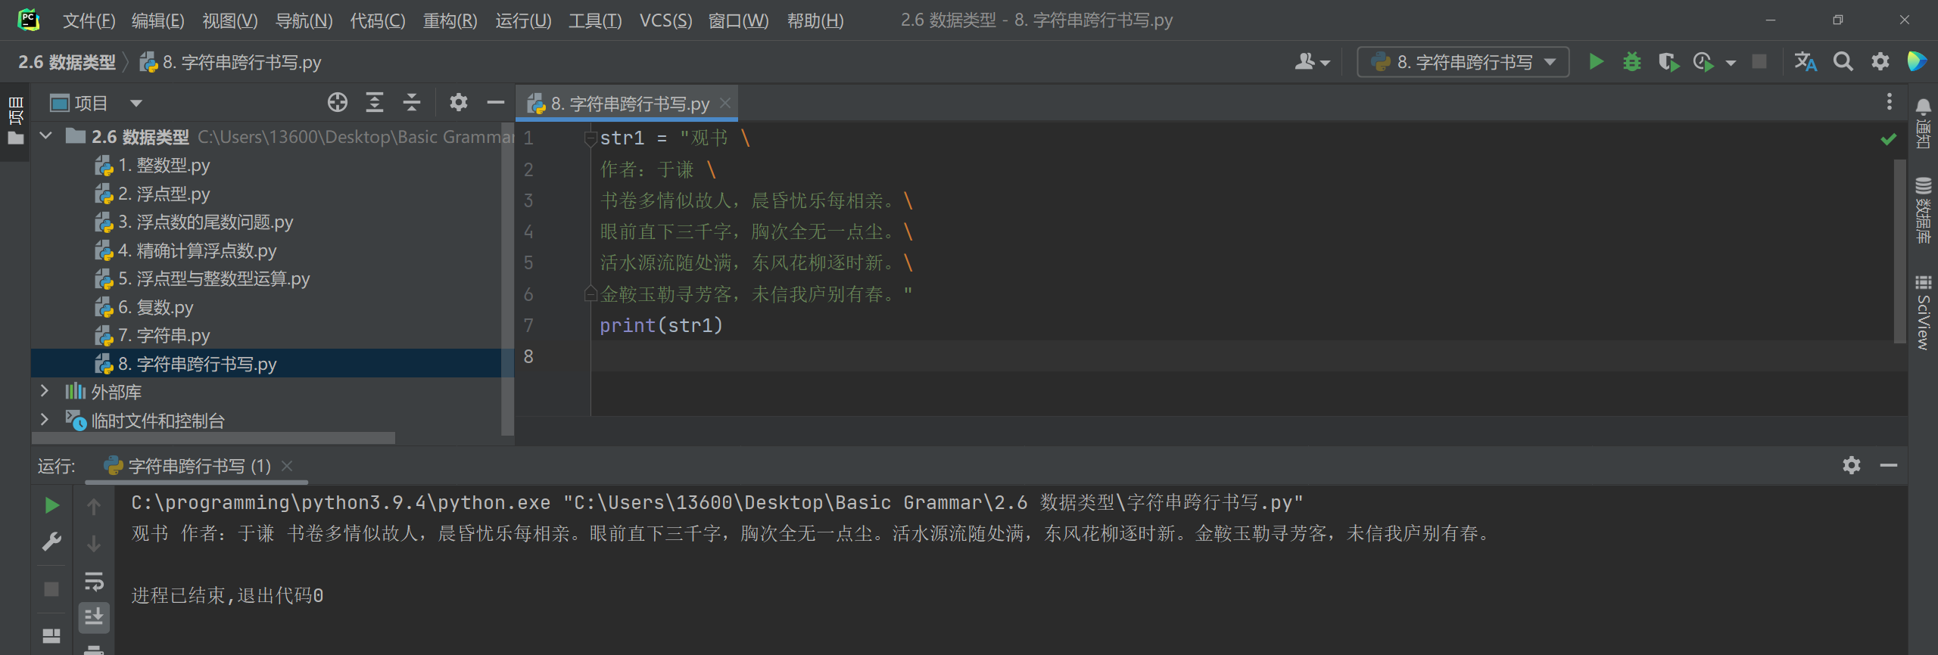The height and width of the screenshot is (655, 1938).
Task: Expand 临时文件和控制台 node
Action: point(45,420)
